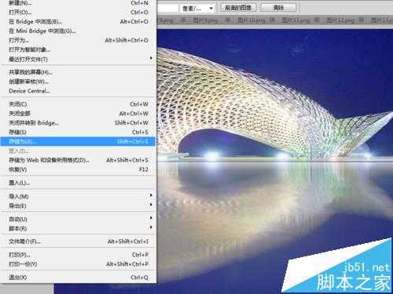Open Device Central... from the menu
Viewport: 393px width, 294px height.
point(78,91)
